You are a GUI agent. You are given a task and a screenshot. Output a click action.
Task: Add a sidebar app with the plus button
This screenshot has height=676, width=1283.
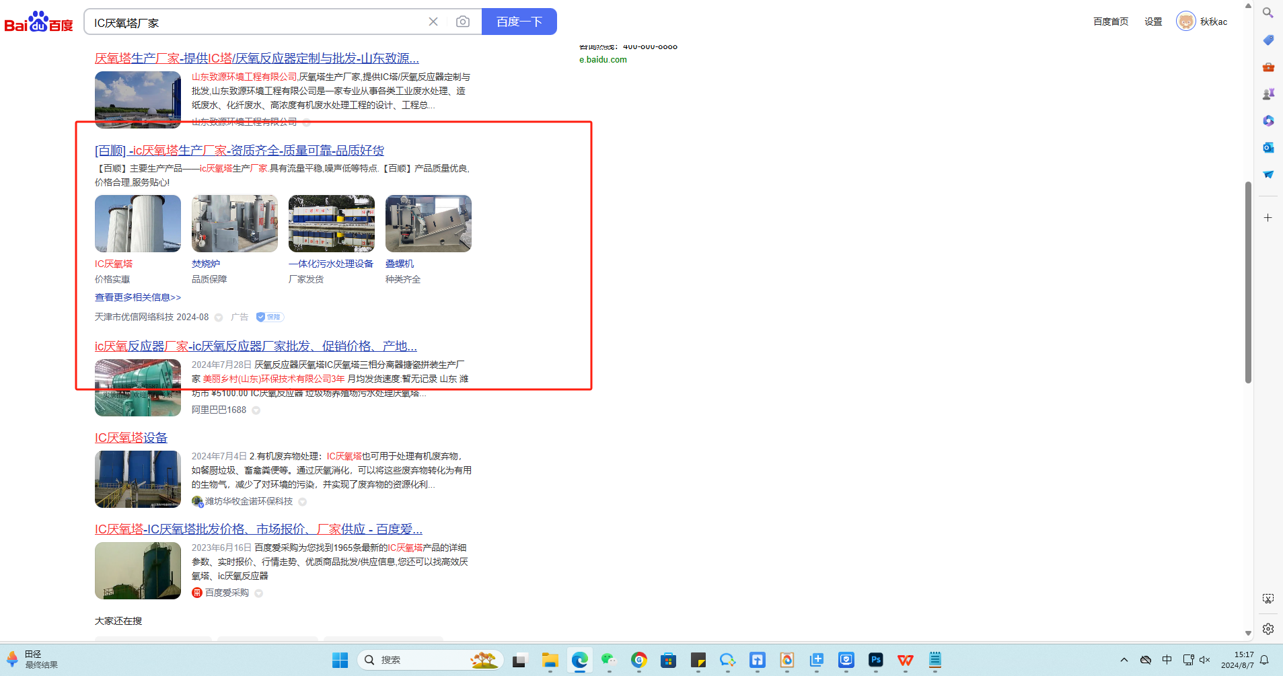[x=1268, y=218]
